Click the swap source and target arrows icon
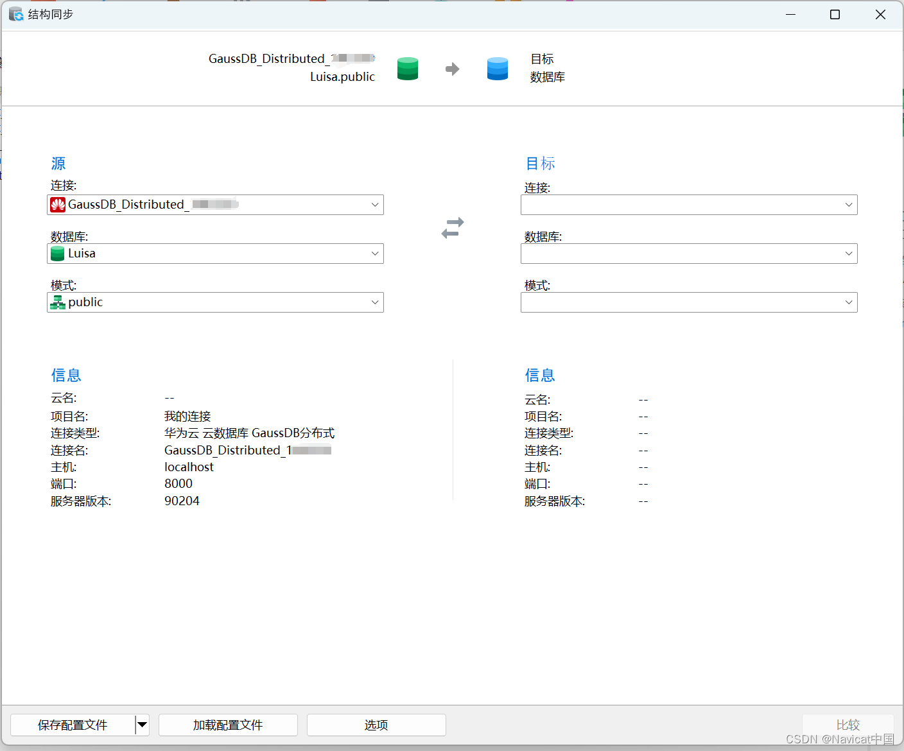 (x=453, y=228)
